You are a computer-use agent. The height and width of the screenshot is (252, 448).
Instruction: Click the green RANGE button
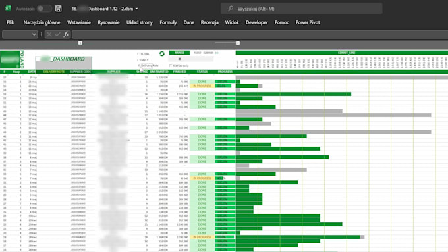179,53
